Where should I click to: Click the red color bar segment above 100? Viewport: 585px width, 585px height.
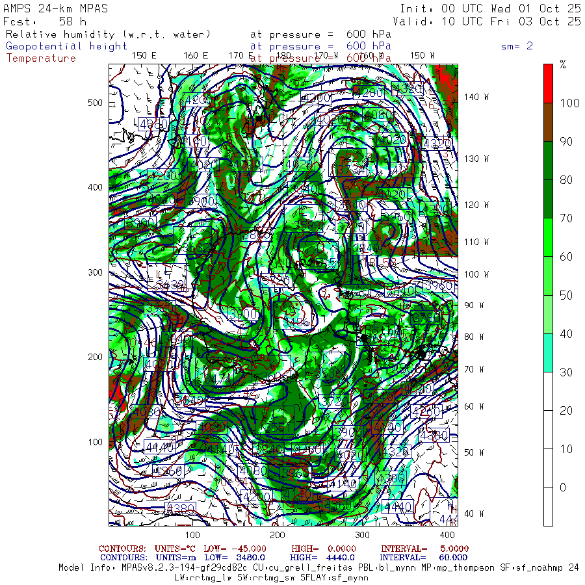(548, 84)
